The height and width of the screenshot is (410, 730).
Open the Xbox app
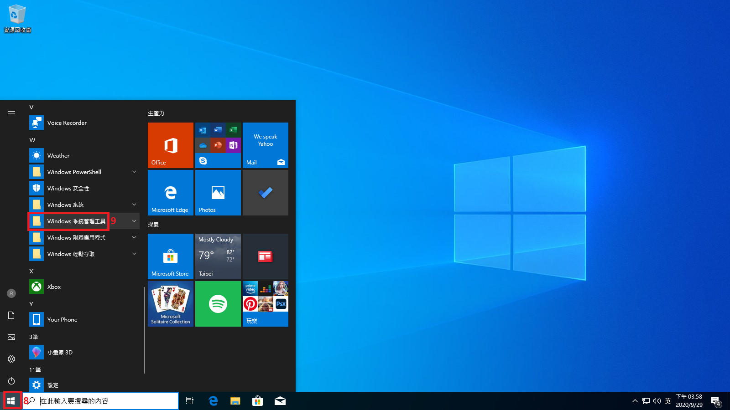54,287
